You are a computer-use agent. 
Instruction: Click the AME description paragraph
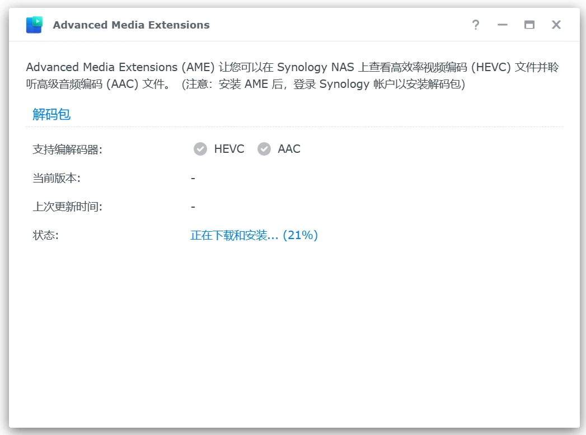coord(293,76)
